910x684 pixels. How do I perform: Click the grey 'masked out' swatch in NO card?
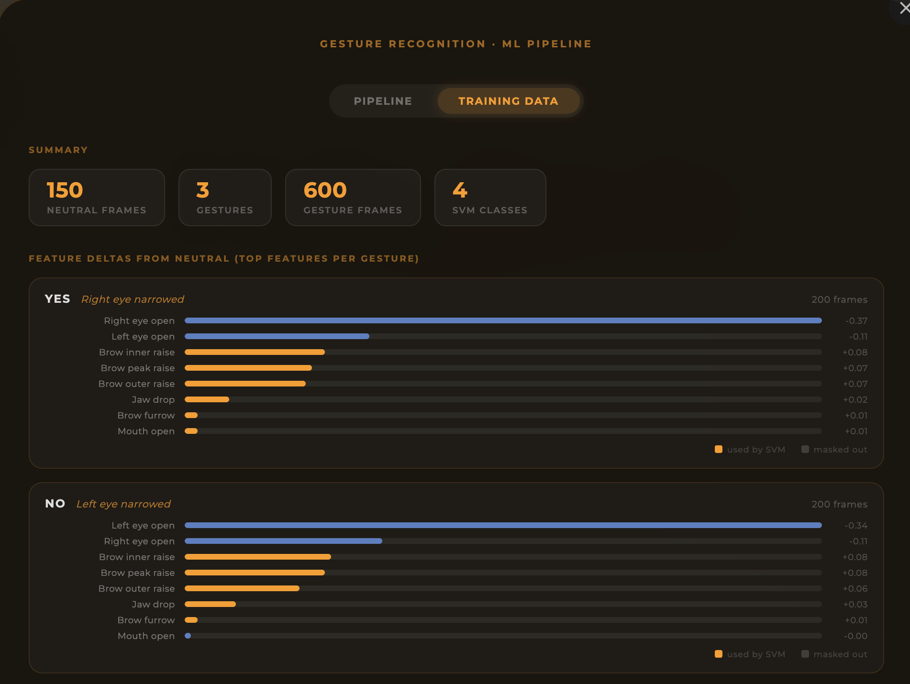(805, 654)
